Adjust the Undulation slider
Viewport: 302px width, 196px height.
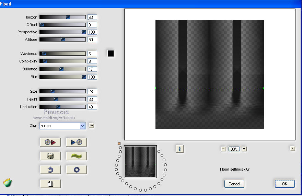(x=62, y=107)
